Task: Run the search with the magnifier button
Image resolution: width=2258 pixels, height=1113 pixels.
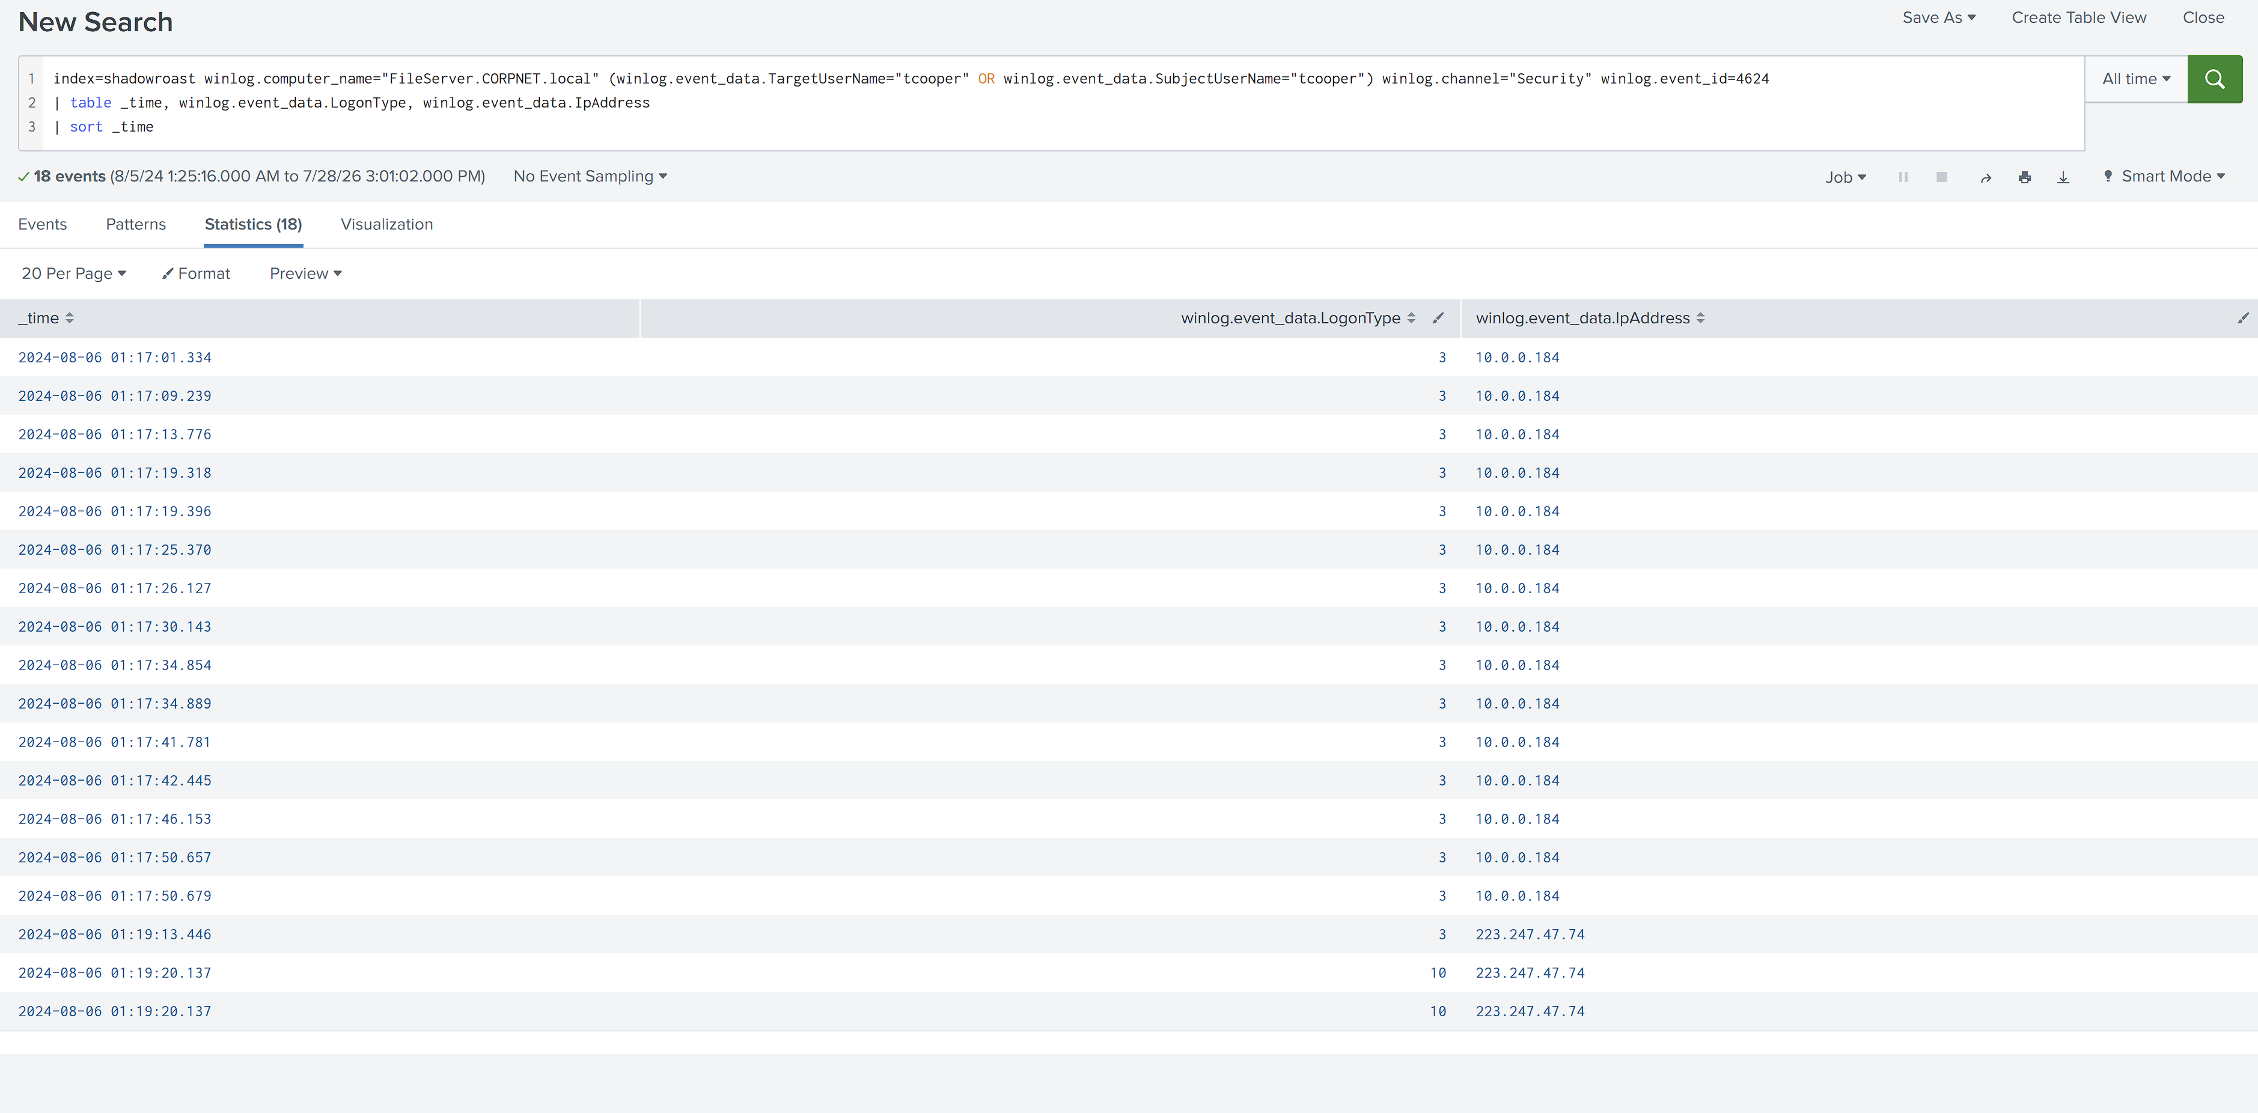Action: [2214, 79]
